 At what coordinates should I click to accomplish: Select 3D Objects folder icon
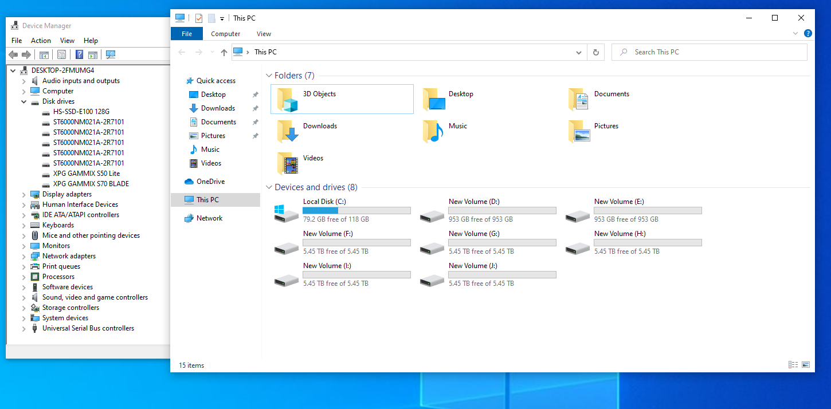point(288,100)
